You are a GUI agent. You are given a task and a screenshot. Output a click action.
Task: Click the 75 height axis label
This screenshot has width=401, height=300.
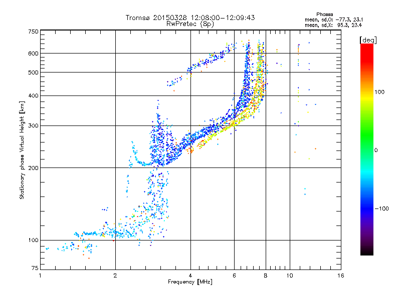tap(35, 268)
